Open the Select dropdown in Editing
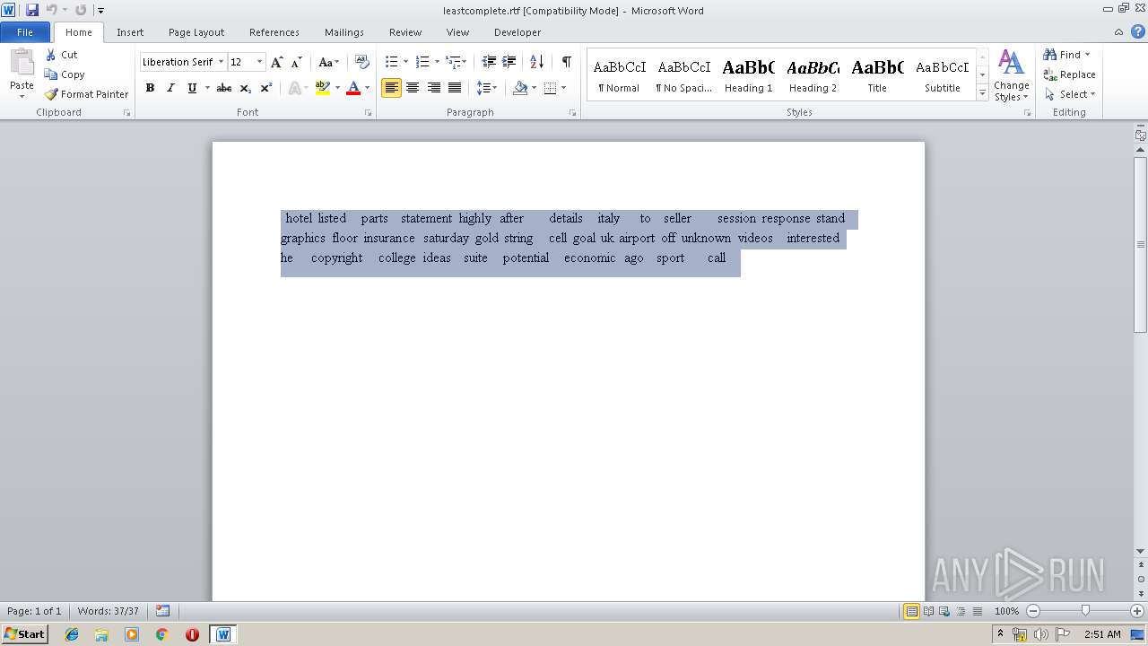This screenshot has width=1148, height=646. pyautogui.click(x=1070, y=94)
